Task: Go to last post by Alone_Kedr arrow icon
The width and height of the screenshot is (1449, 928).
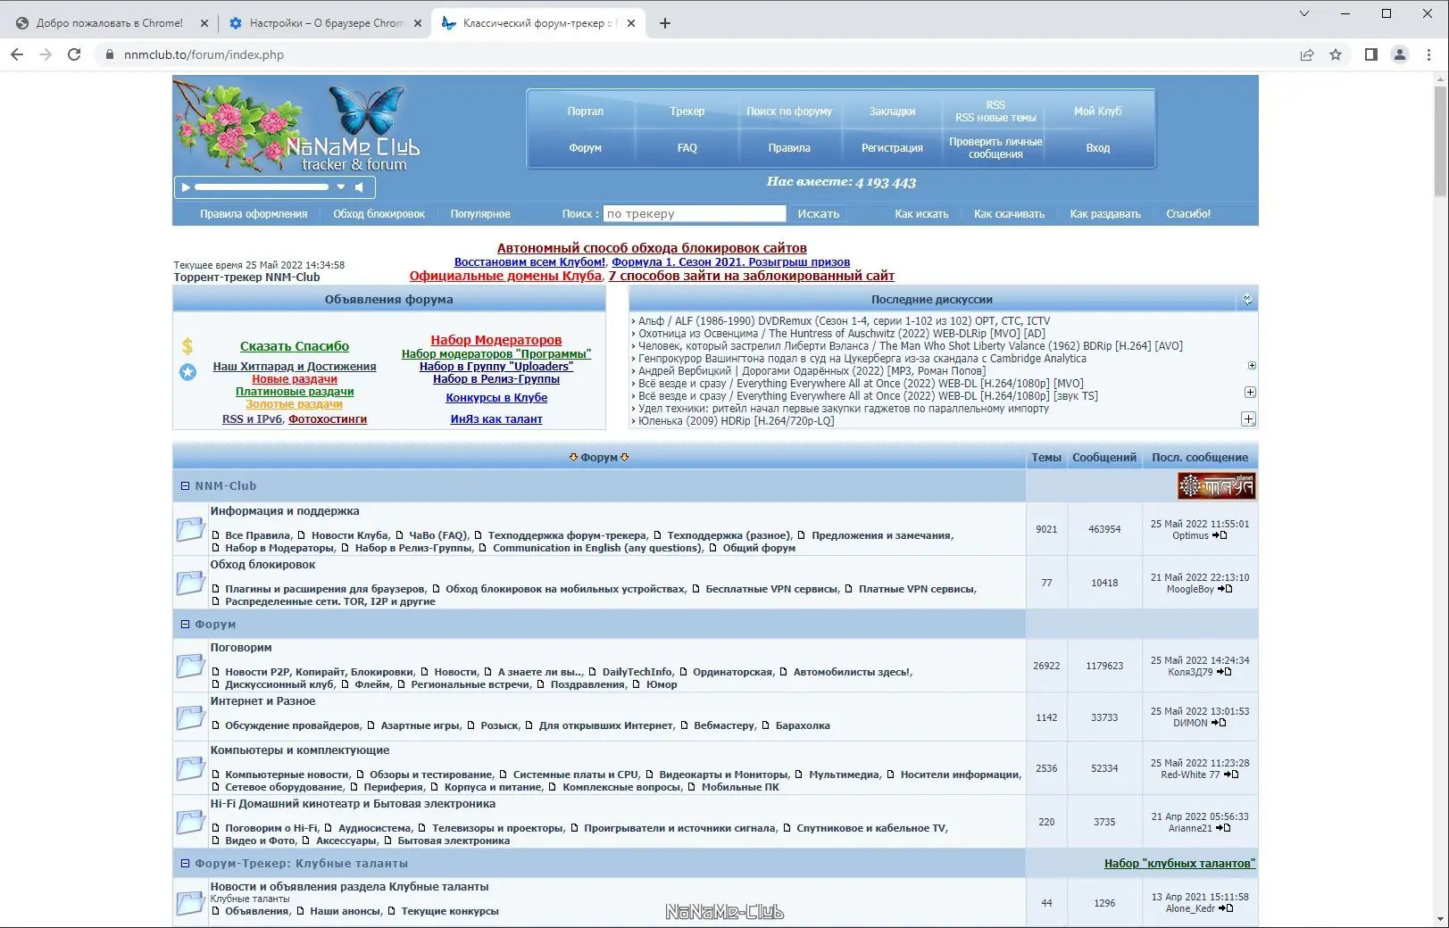Action: pyautogui.click(x=1226, y=908)
